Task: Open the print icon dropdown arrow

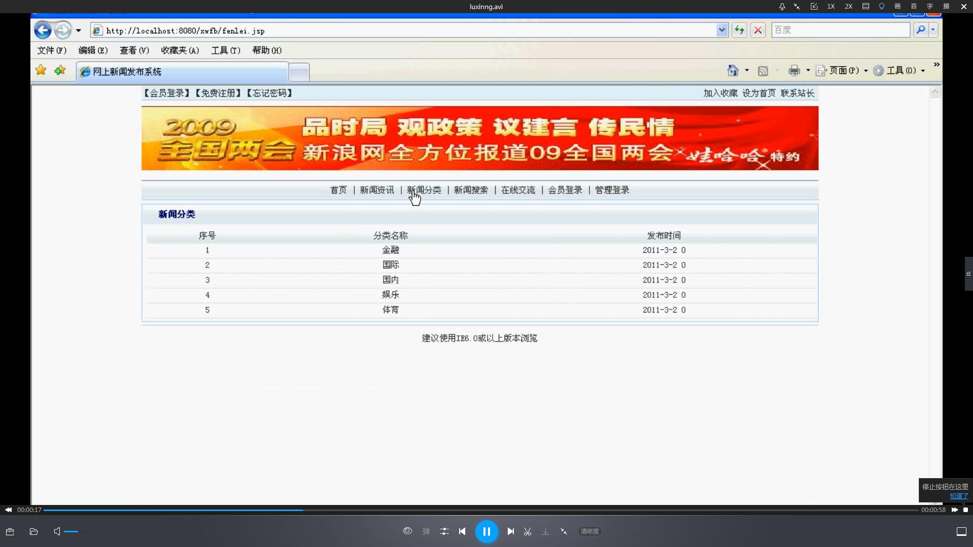Action: [808, 70]
